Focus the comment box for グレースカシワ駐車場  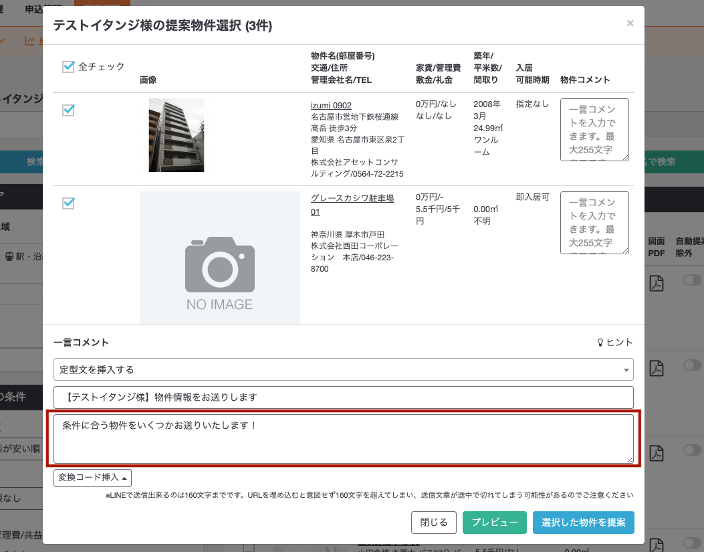click(x=594, y=223)
